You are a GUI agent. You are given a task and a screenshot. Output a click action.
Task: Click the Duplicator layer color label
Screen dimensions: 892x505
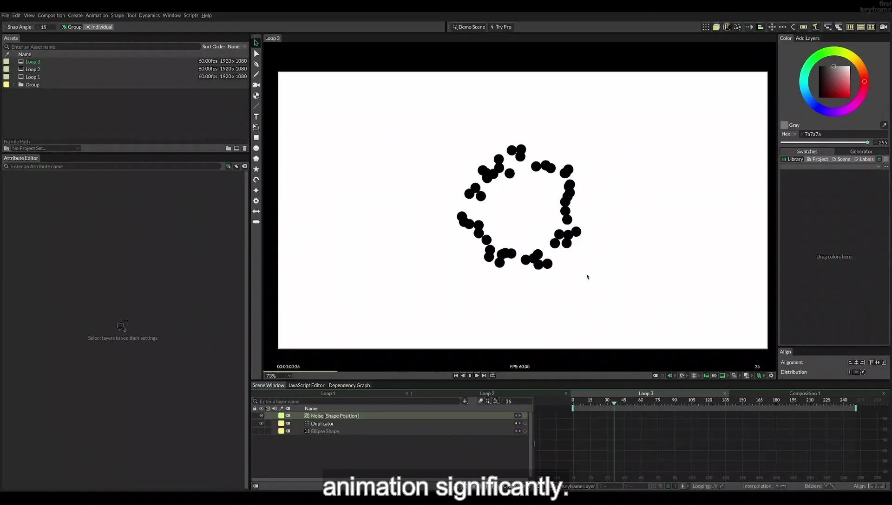tap(281, 423)
